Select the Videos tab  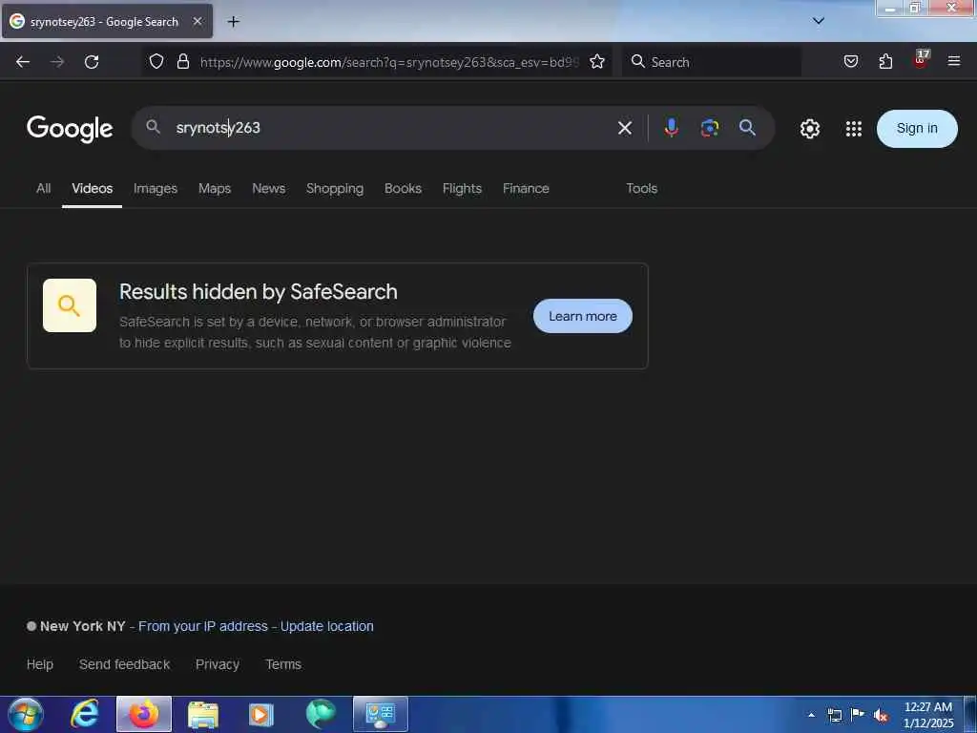tap(93, 188)
